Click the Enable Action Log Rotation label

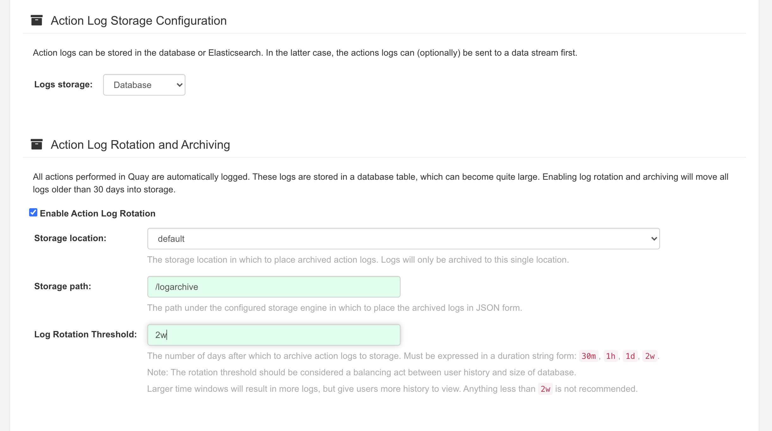[x=97, y=214]
